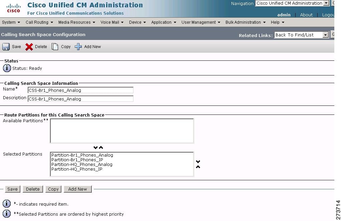The image size is (341, 221).
Task: Click the bottom Add New button
Action: pyautogui.click(x=78, y=189)
